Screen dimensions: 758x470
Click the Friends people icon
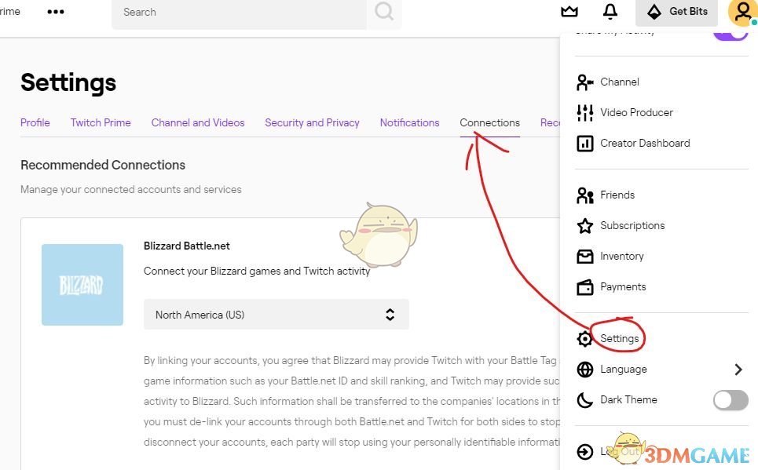585,195
